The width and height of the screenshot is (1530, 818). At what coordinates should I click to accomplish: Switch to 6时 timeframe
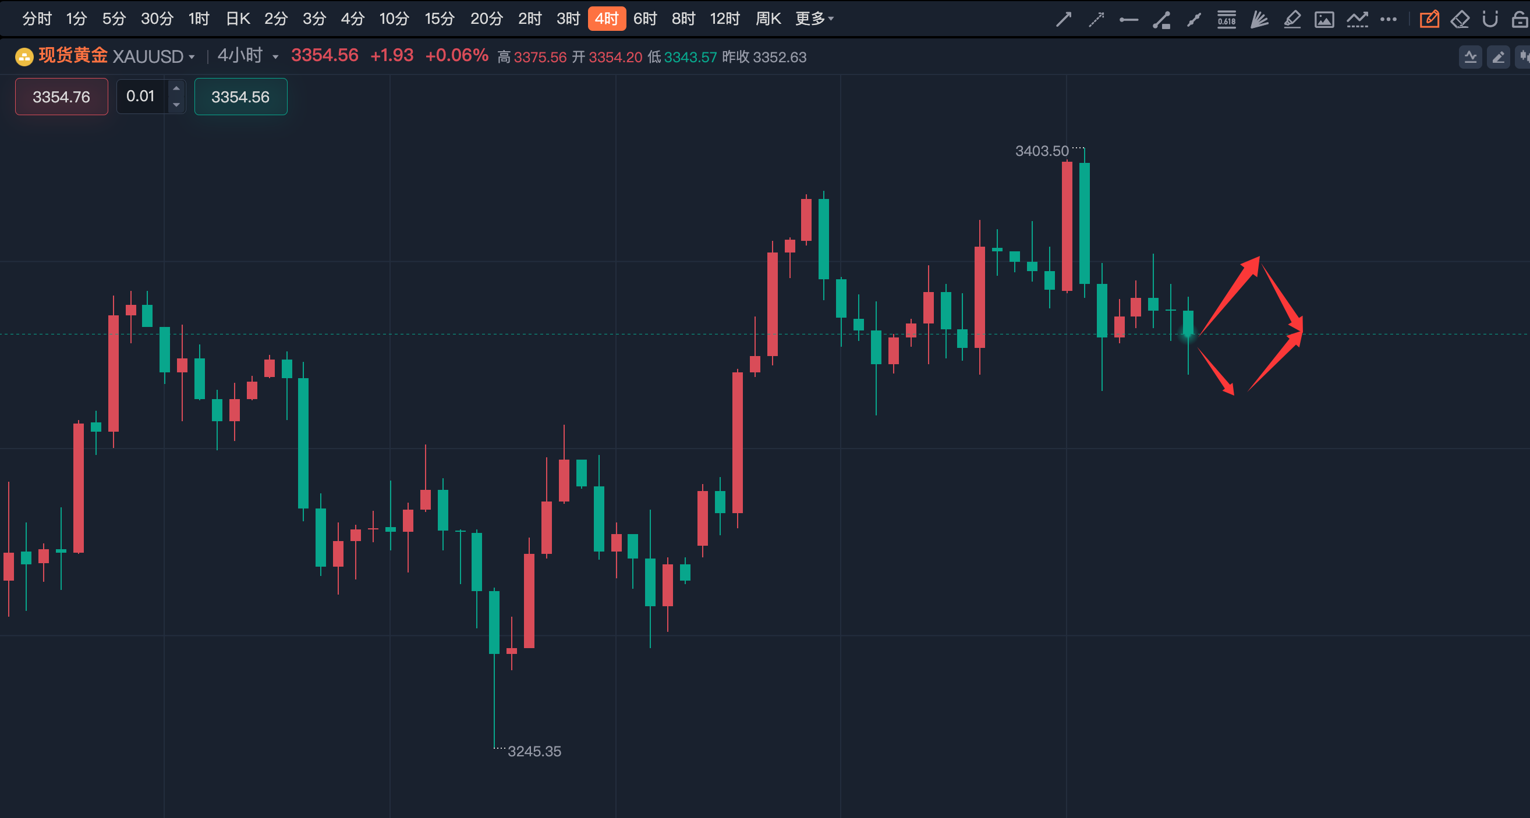click(x=645, y=19)
